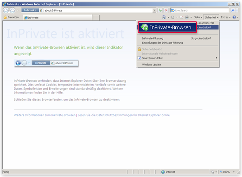Screen dimensions: 242x177
Task: Open the recent pages dropdown beside Forward
Action: 18,11
